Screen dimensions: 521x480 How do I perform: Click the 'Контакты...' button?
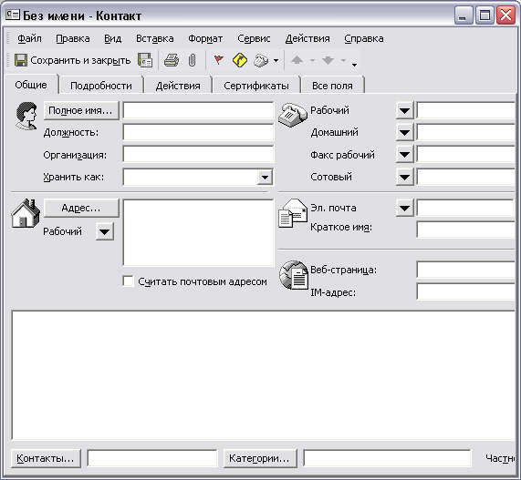46,458
